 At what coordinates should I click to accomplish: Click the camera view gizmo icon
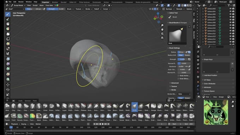162,33
